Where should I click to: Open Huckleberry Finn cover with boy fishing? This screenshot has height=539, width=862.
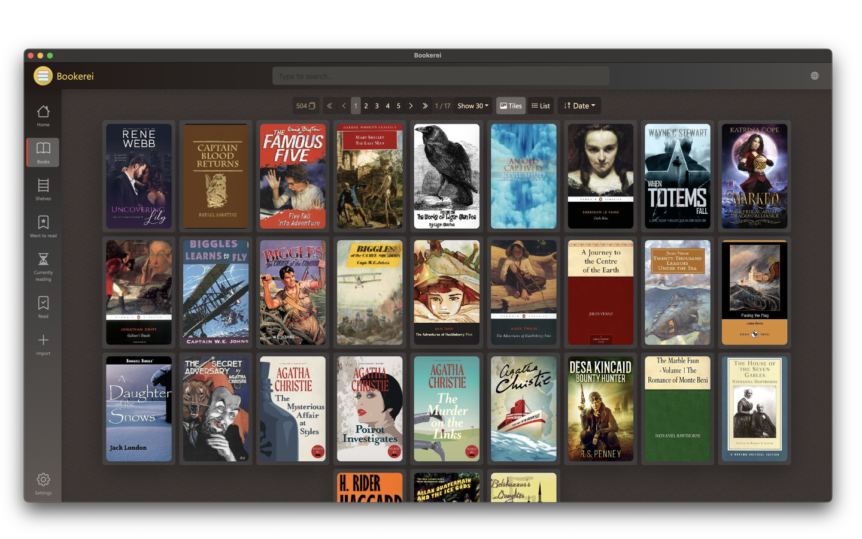pos(523,292)
